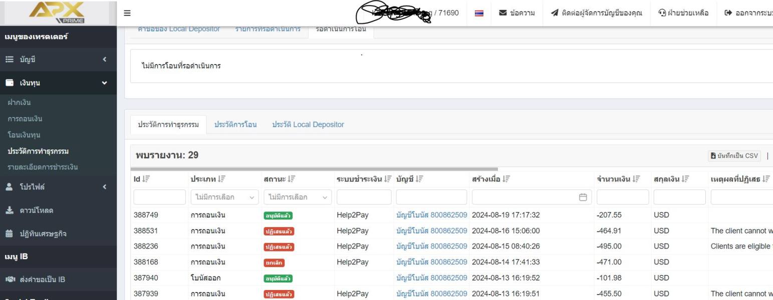Open calendar in สร้างเมื่อ filter
The height and width of the screenshot is (300, 773).
583,197
